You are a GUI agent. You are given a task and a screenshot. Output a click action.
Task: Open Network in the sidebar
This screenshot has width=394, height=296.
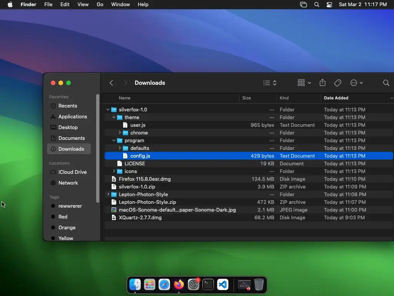68,183
